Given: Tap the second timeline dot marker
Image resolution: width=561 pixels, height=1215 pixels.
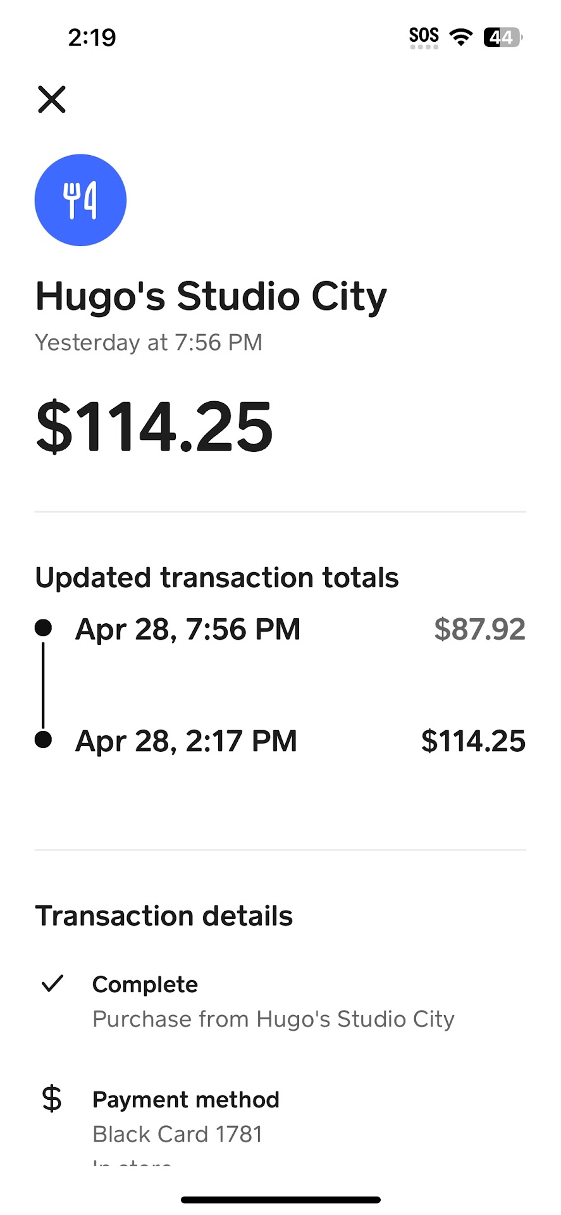Looking at the screenshot, I should point(43,739).
